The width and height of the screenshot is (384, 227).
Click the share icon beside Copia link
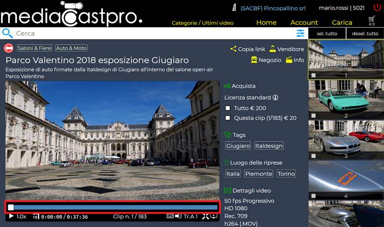click(x=233, y=49)
